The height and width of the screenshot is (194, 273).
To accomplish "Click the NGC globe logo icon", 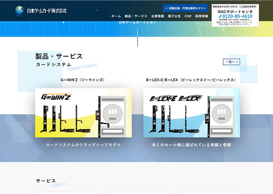I will click(20, 11).
